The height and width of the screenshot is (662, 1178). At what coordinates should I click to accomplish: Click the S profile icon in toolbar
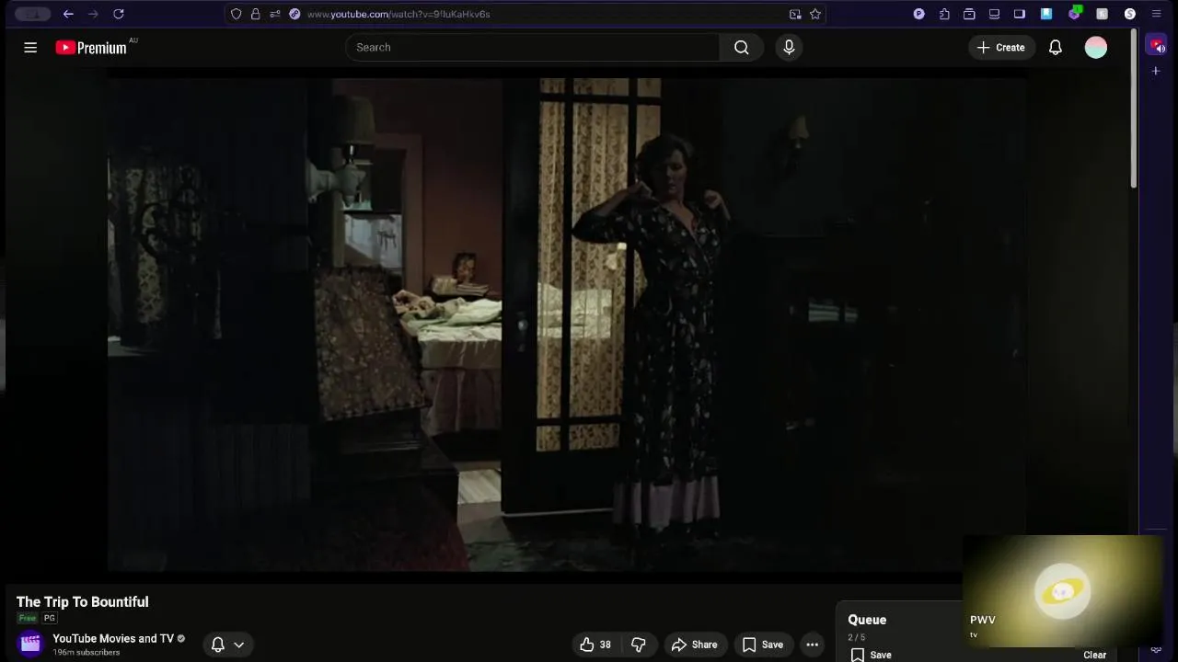(x=1130, y=14)
